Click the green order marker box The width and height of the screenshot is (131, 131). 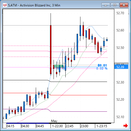[x=58, y=66]
